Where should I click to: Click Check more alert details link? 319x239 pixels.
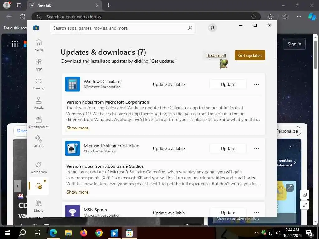point(238,219)
